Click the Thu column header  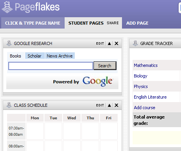(x=90, y=118)
